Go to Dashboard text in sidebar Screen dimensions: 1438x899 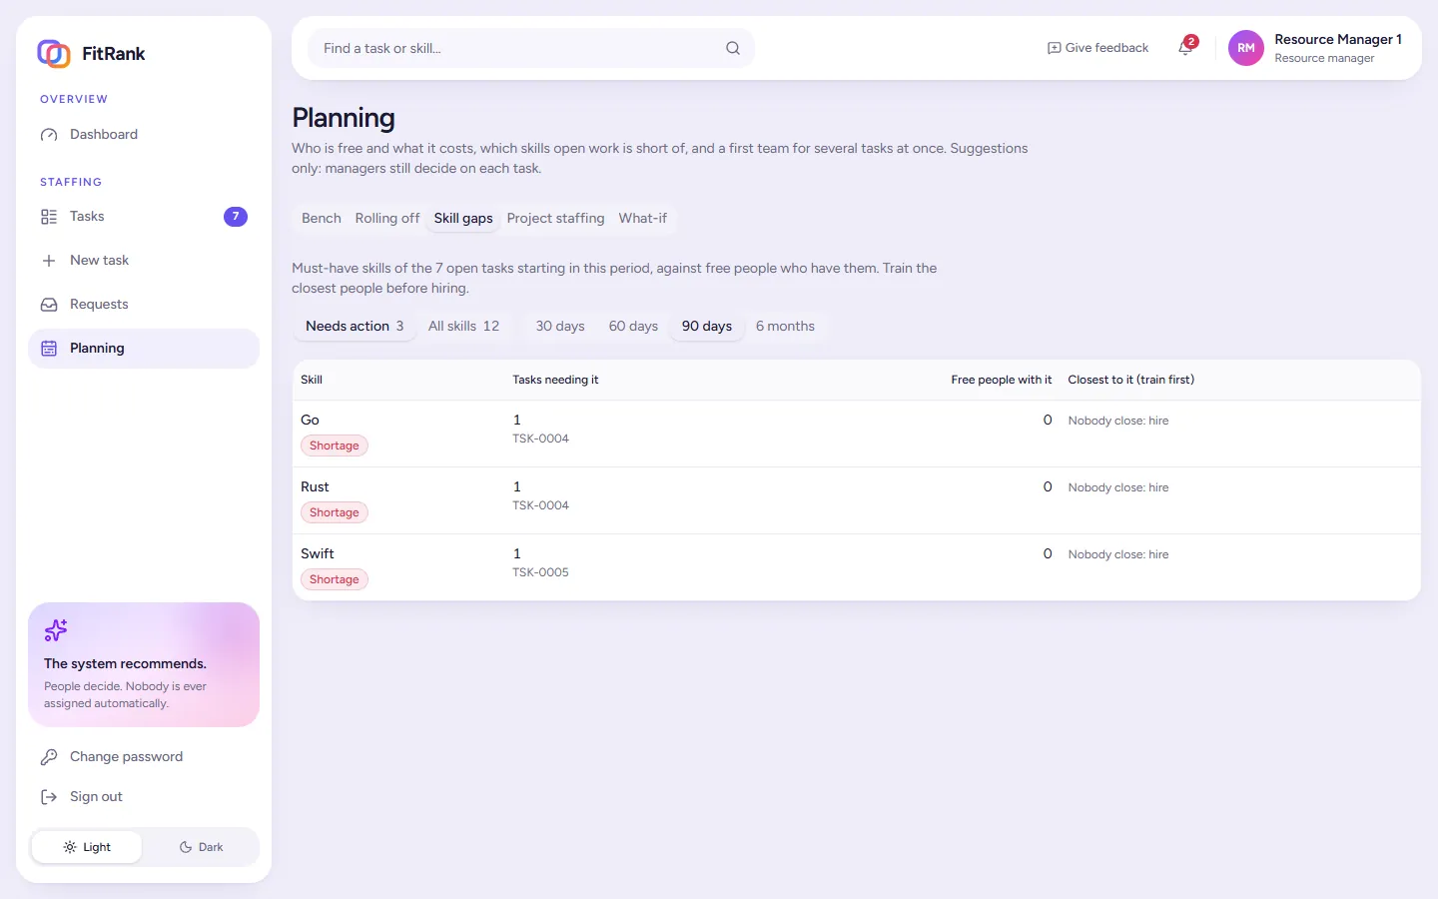pos(104,135)
